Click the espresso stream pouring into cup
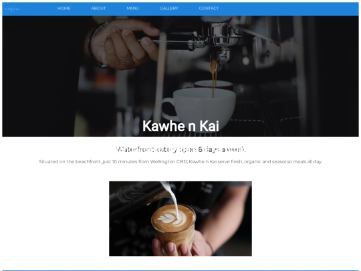Viewport: 361px width, 271px height. tap(214, 78)
